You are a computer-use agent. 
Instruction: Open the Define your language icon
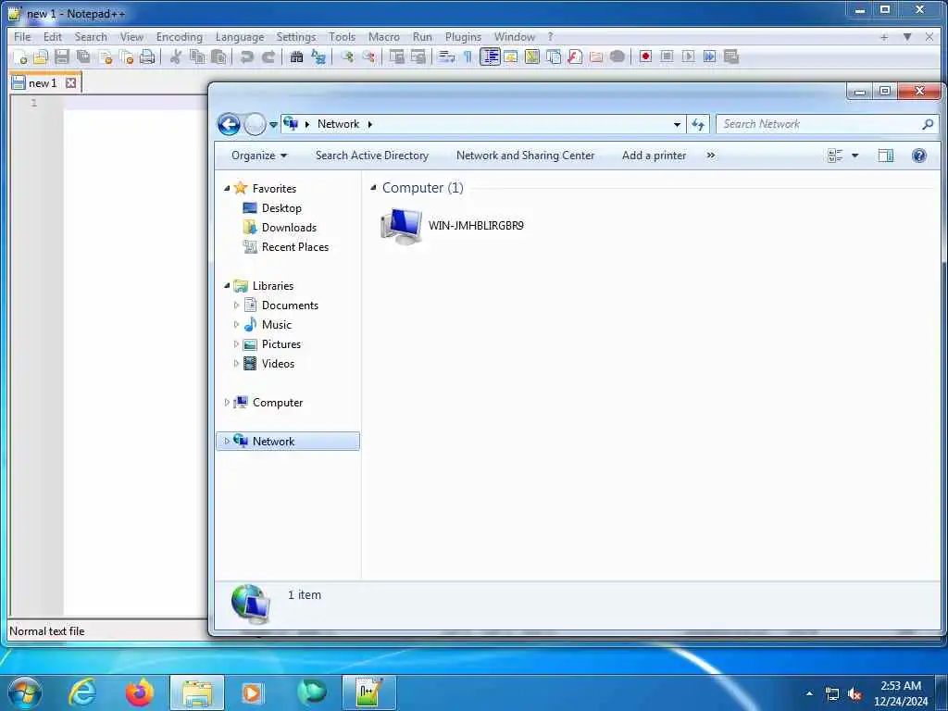(x=511, y=56)
